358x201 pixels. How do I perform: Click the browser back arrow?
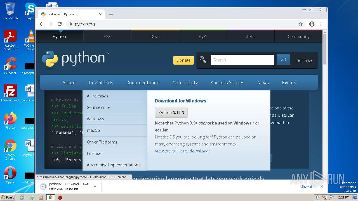click(x=42, y=24)
